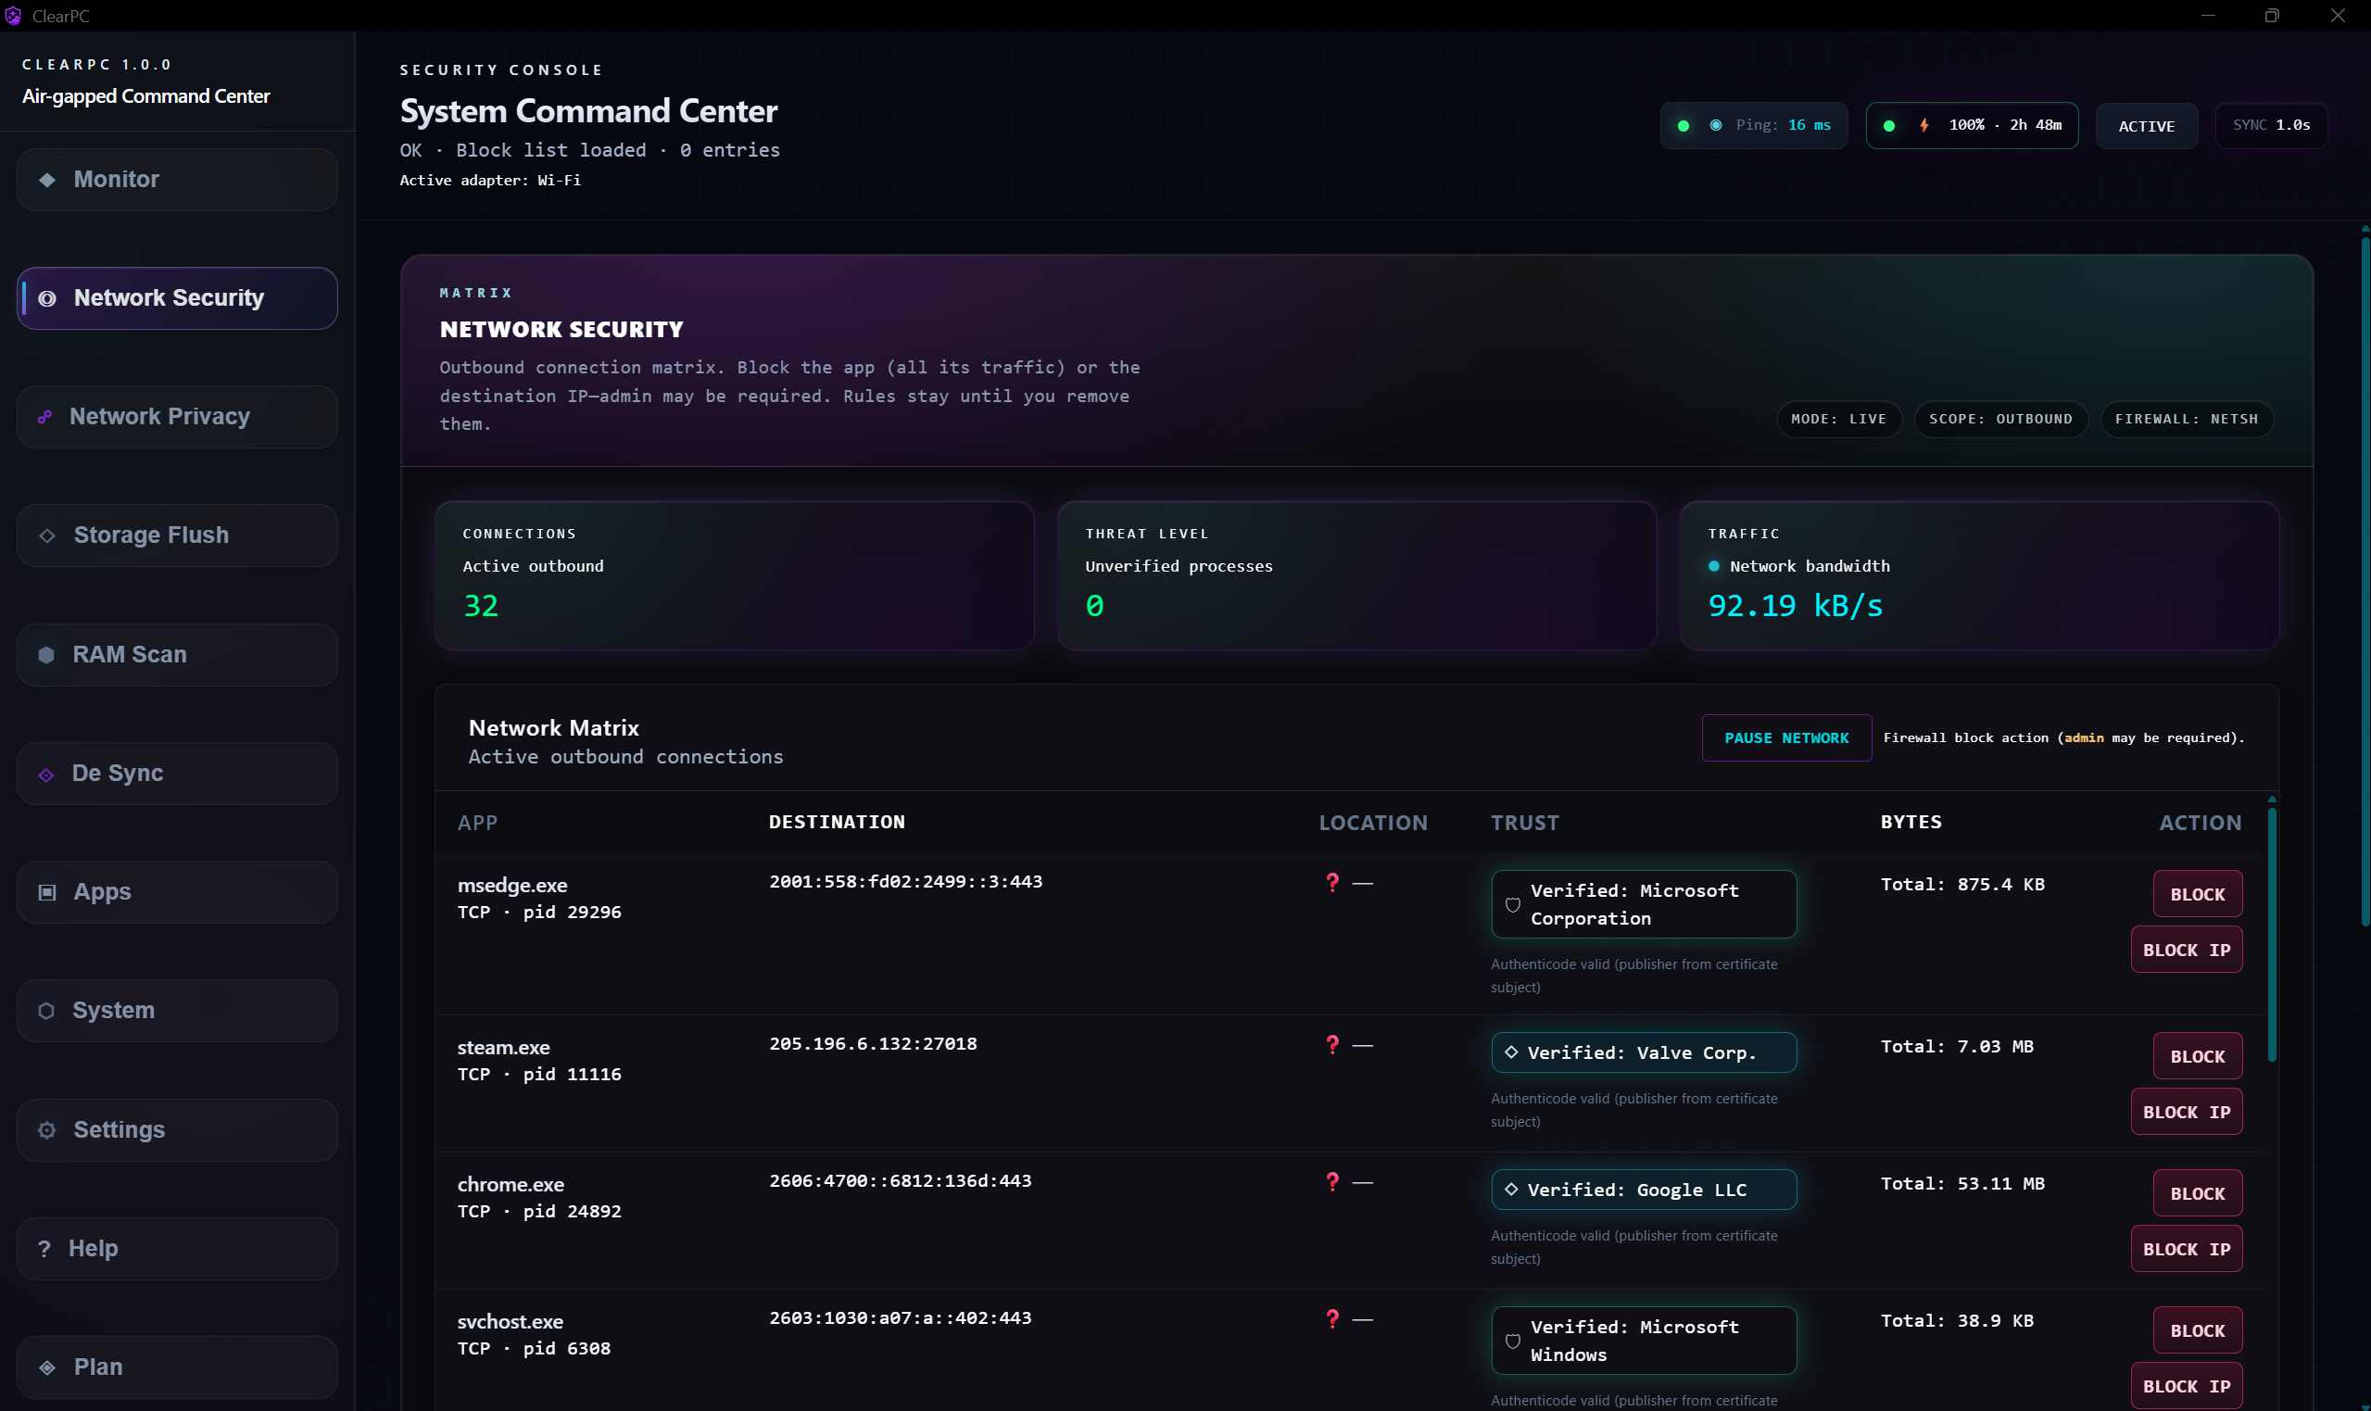
Task: Switch to De Sync section
Action: pyautogui.click(x=177, y=774)
